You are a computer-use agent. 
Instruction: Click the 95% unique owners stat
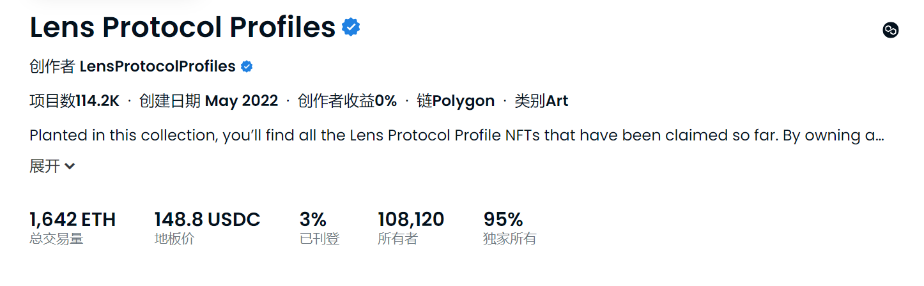[504, 220]
